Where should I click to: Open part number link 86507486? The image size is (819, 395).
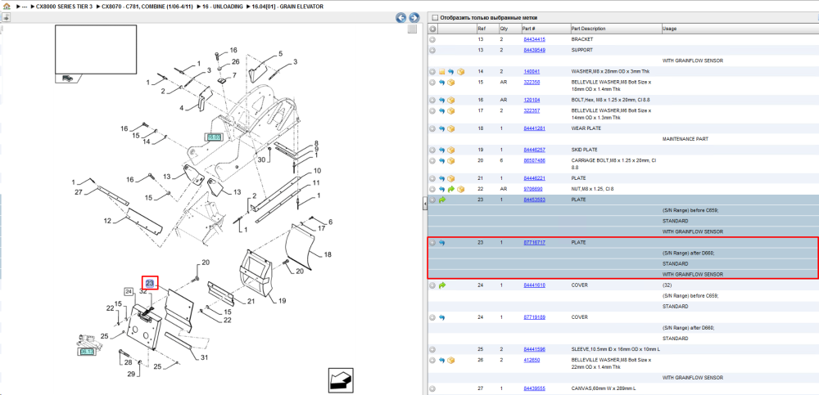534,161
